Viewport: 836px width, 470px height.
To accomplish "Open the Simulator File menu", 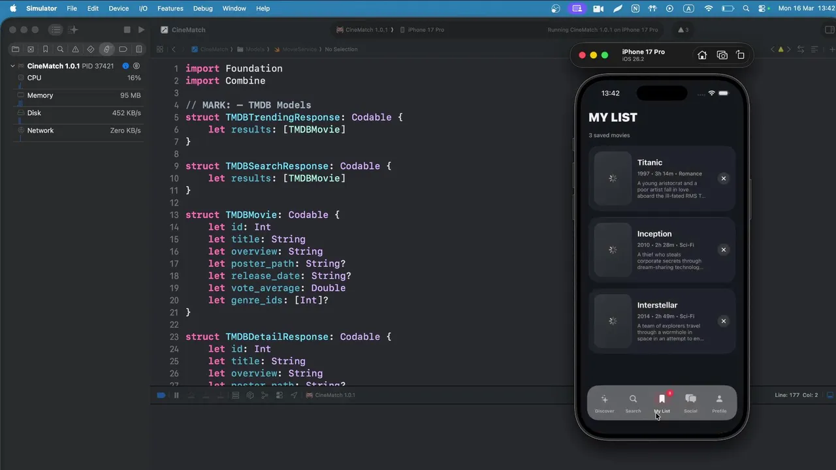I will pos(72,8).
